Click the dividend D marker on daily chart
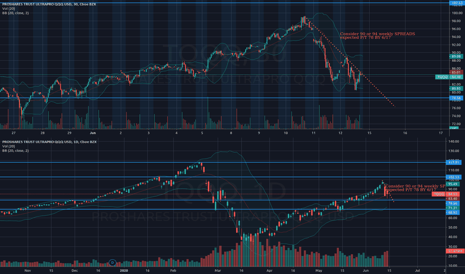The height and width of the screenshot is (274, 465). click(112, 263)
